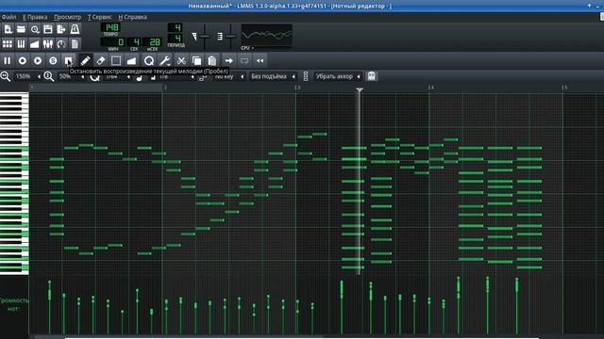Open the Просмотр menu
604x339 pixels.
[x=67, y=17]
